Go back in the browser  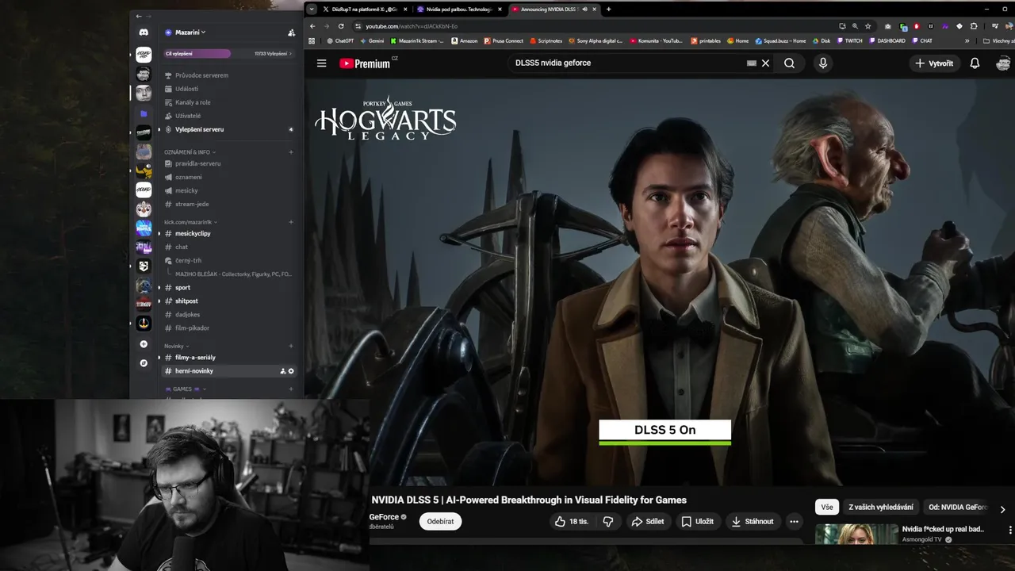[312, 26]
